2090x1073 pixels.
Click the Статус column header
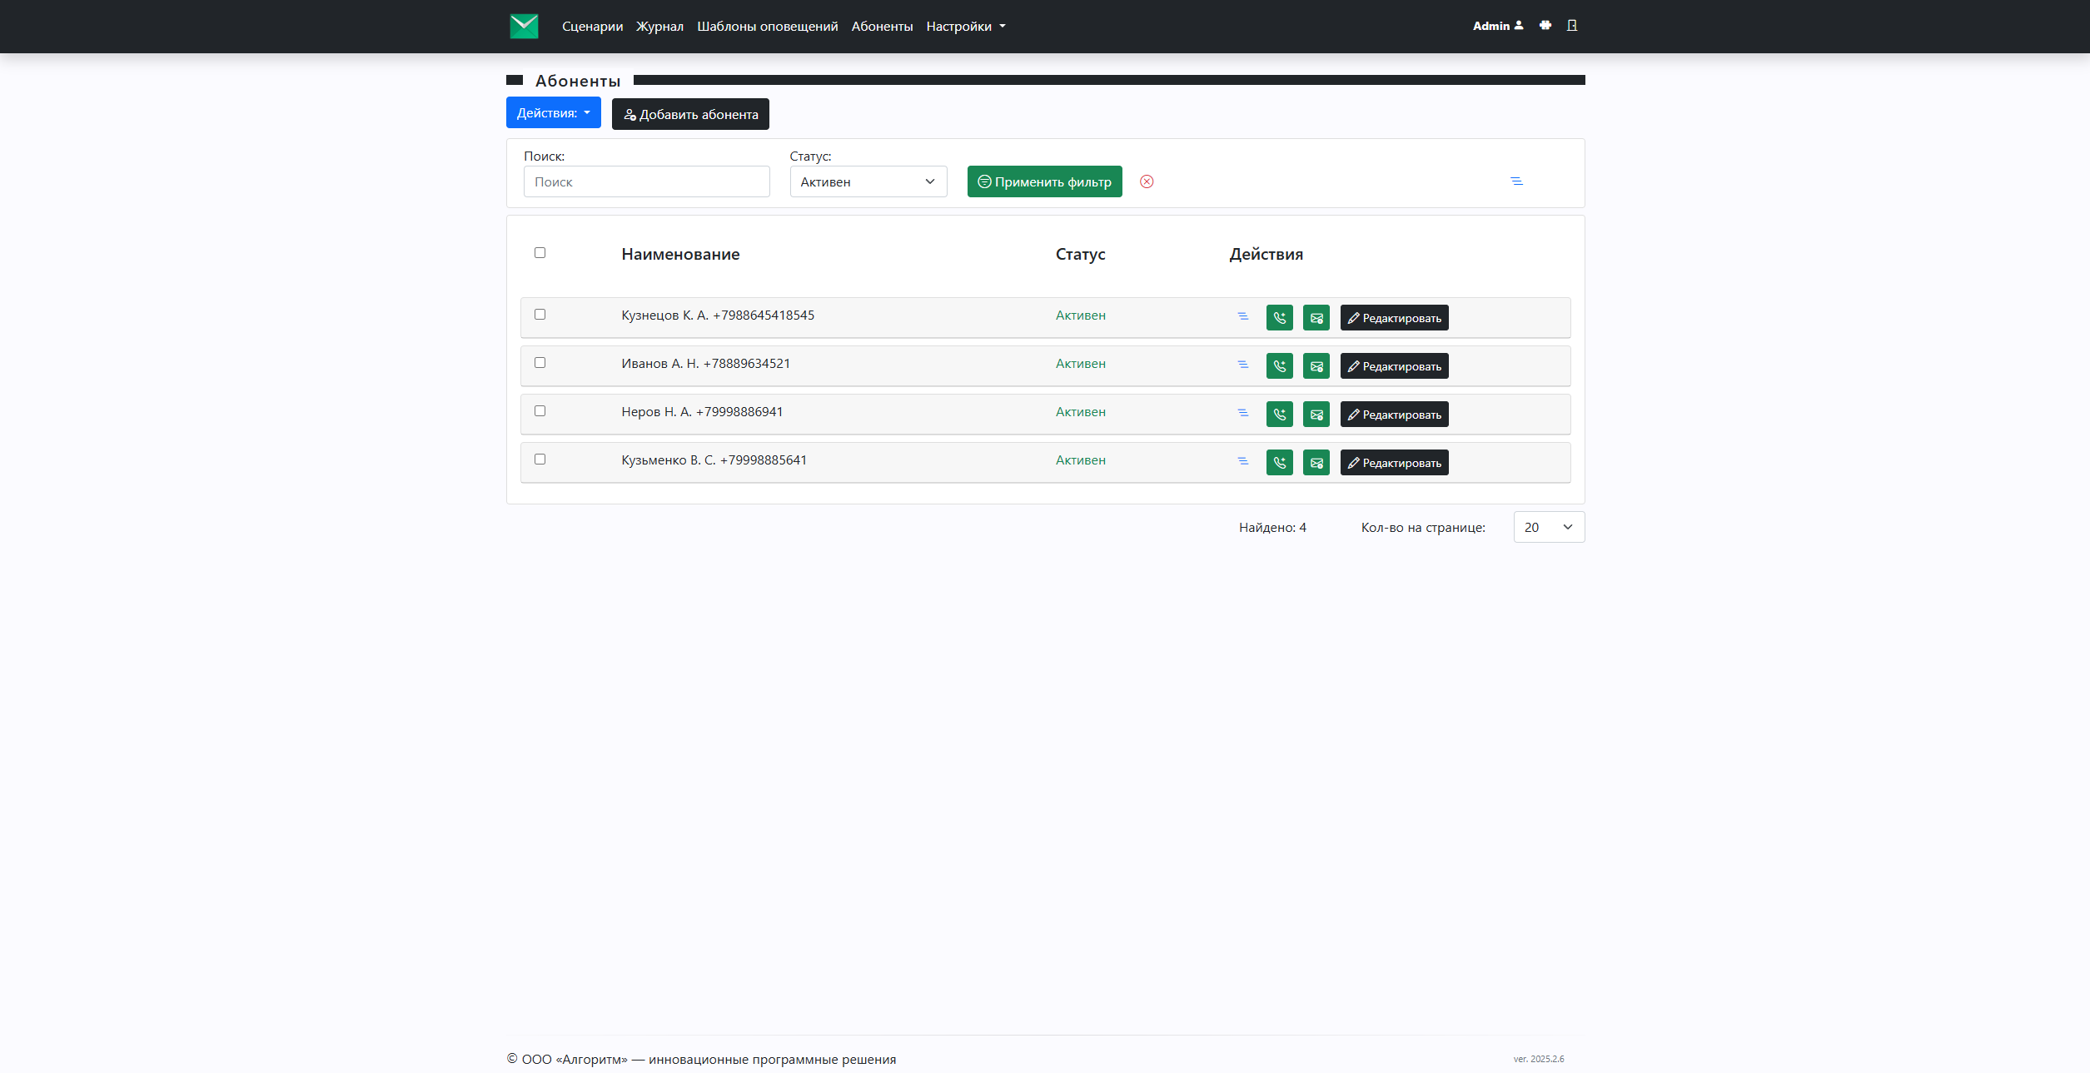[x=1080, y=254]
